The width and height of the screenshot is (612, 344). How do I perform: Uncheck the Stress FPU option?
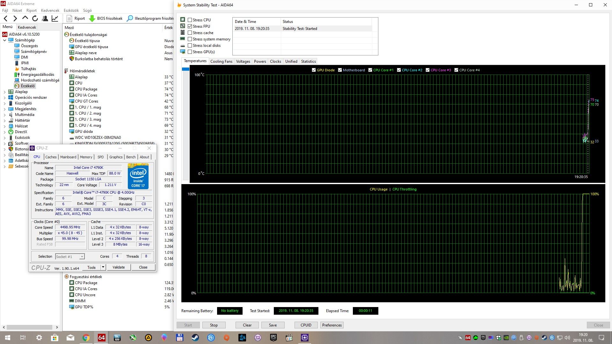click(190, 26)
